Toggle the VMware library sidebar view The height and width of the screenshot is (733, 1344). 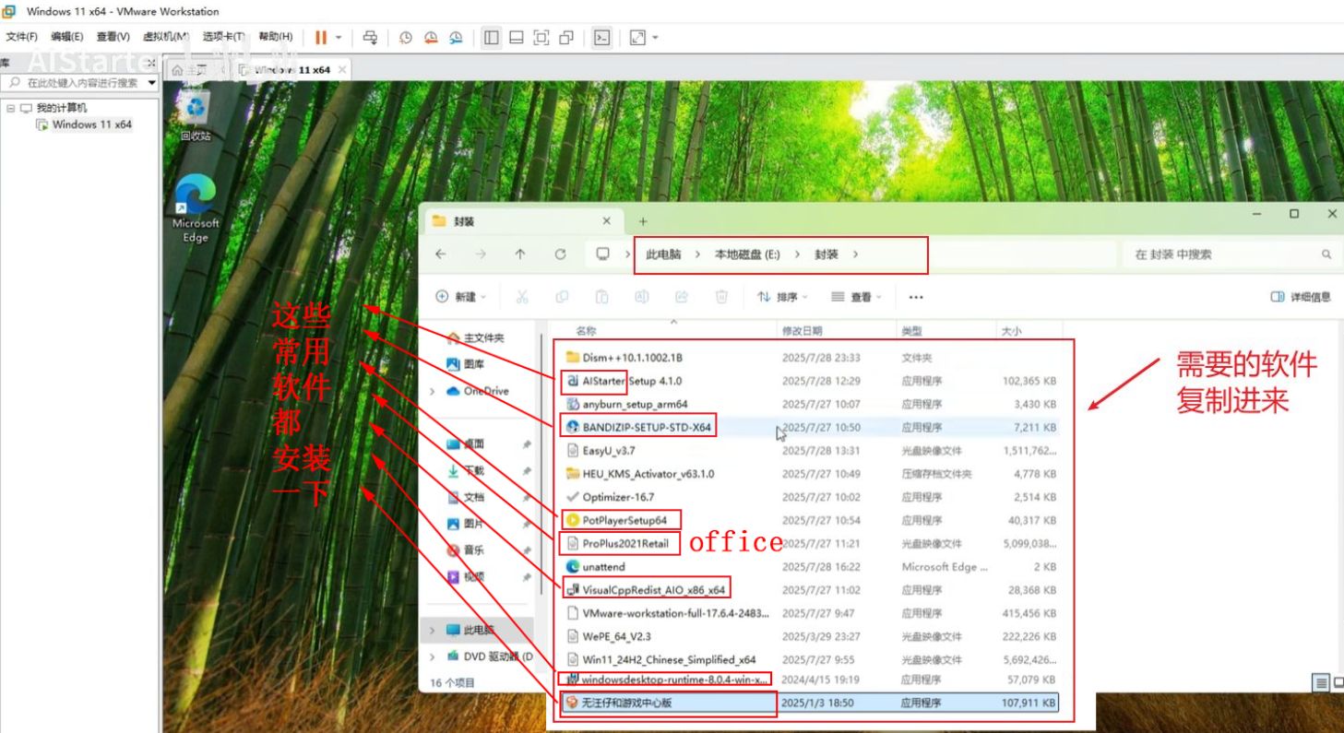pos(491,38)
